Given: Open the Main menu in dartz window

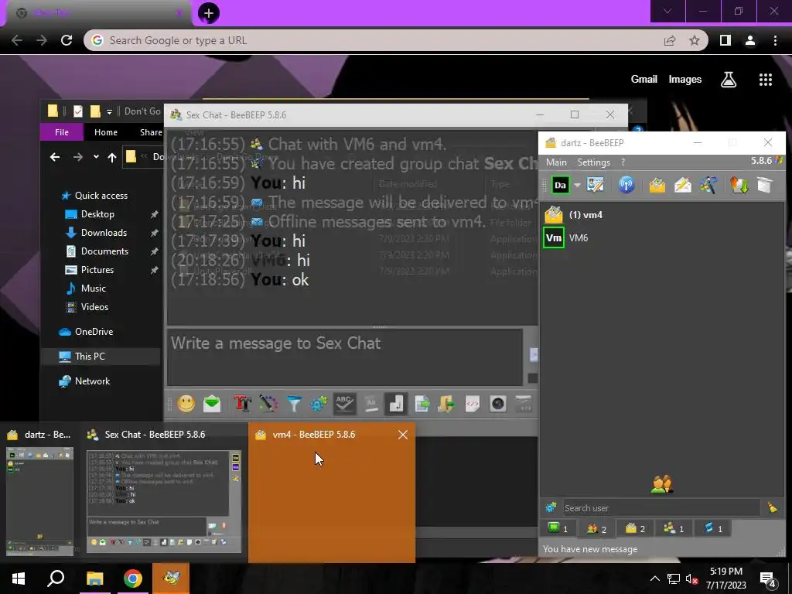Looking at the screenshot, I should [556, 162].
